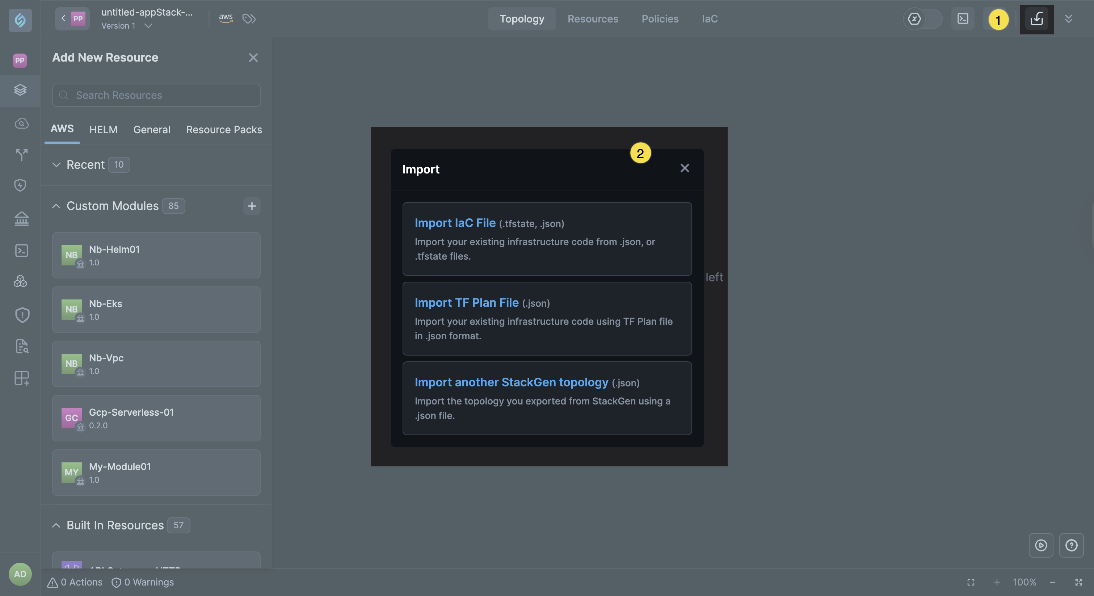Open the terminal icon in top toolbar
Image resolution: width=1094 pixels, height=596 pixels.
click(963, 19)
